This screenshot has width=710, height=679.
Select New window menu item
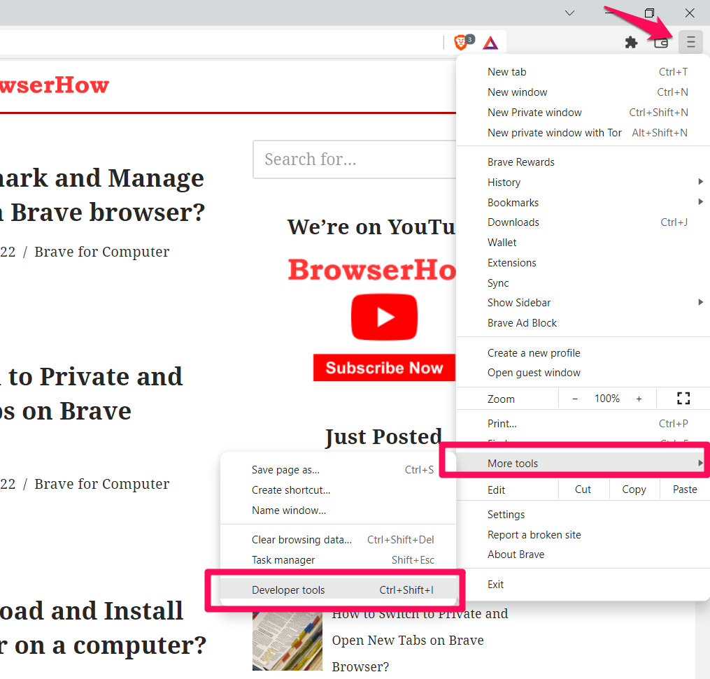(583, 92)
